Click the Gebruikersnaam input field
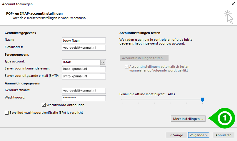237x141 pixels. 84,91
